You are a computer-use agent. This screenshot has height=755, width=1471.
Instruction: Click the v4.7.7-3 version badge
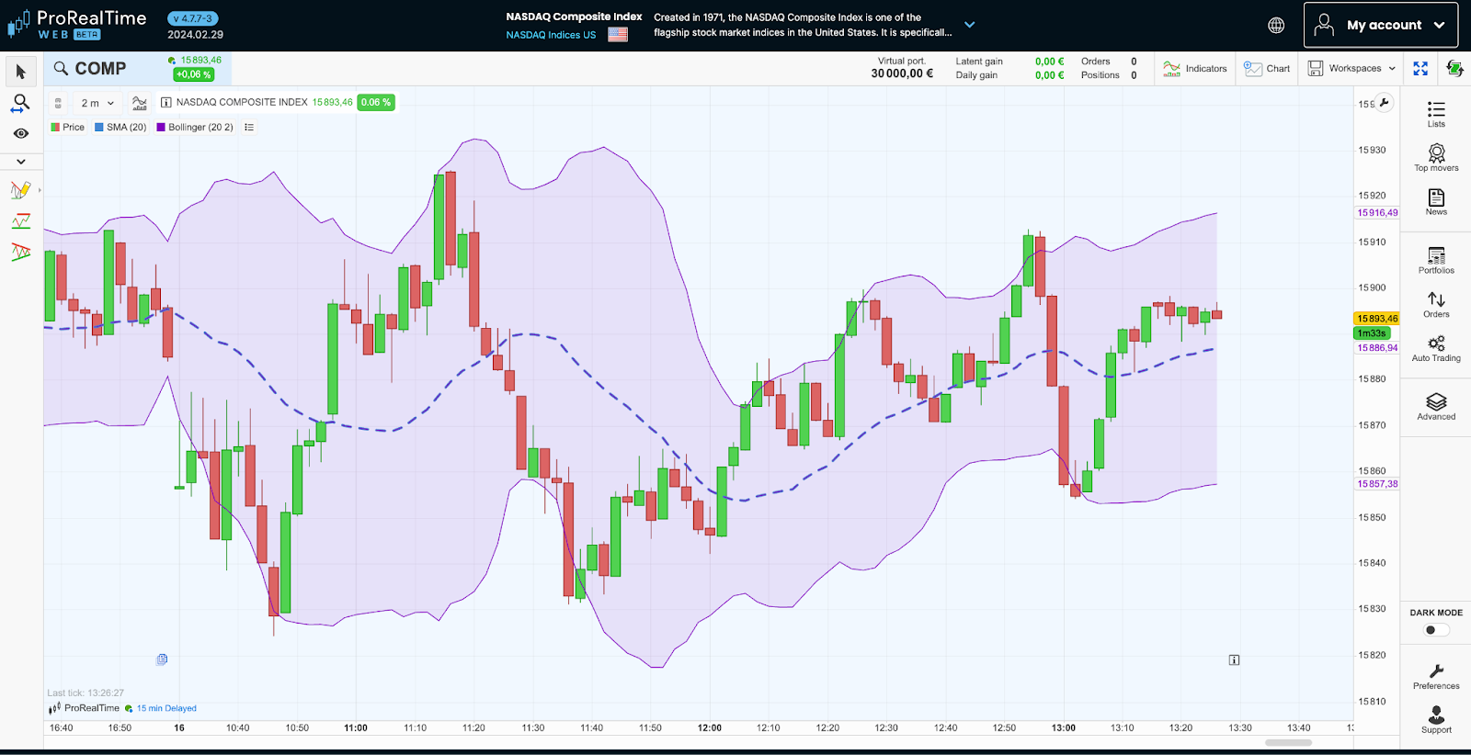click(x=193, y=18)
